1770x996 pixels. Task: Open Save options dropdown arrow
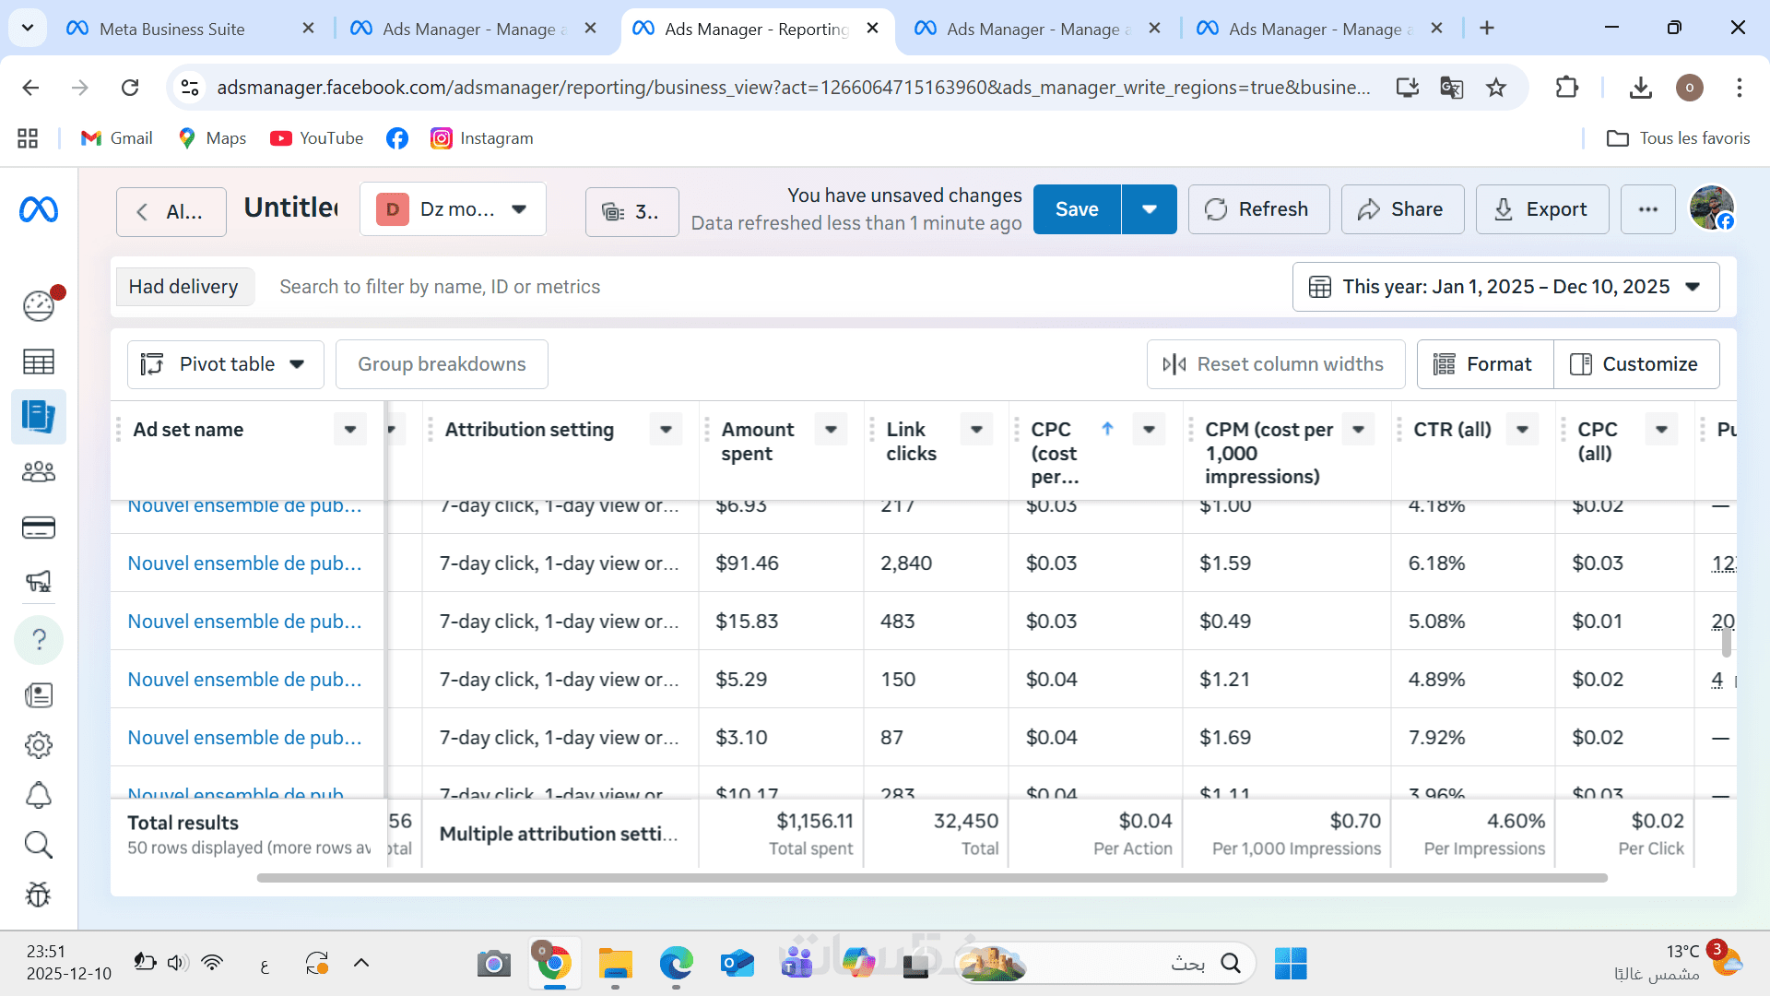point(1149,209)
